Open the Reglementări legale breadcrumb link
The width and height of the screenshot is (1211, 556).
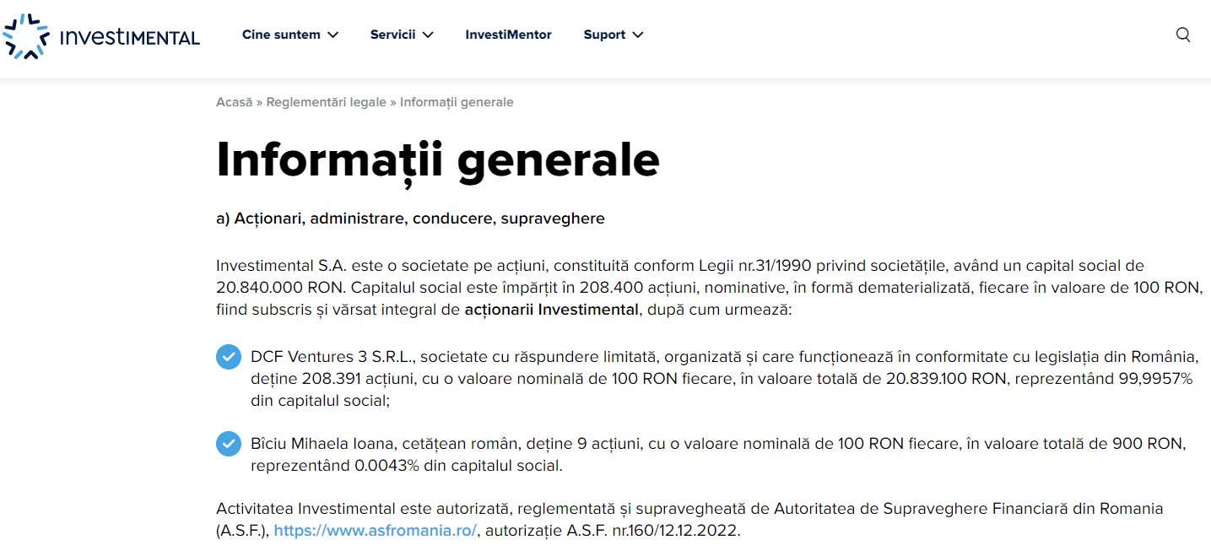(326, 102)
